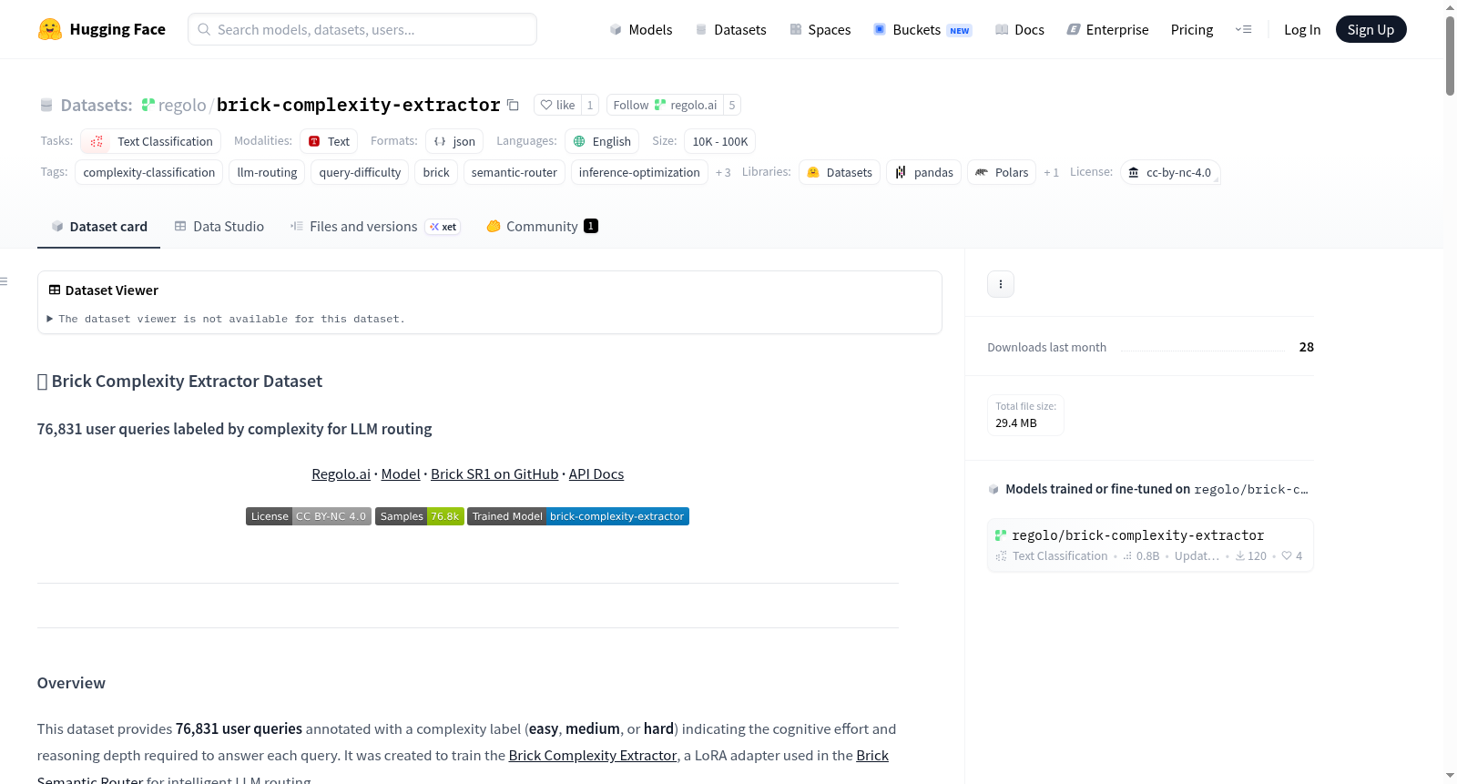Click the Datasets: breadcrumb label
1457x784 pixels.
click(x=97, y=105)
